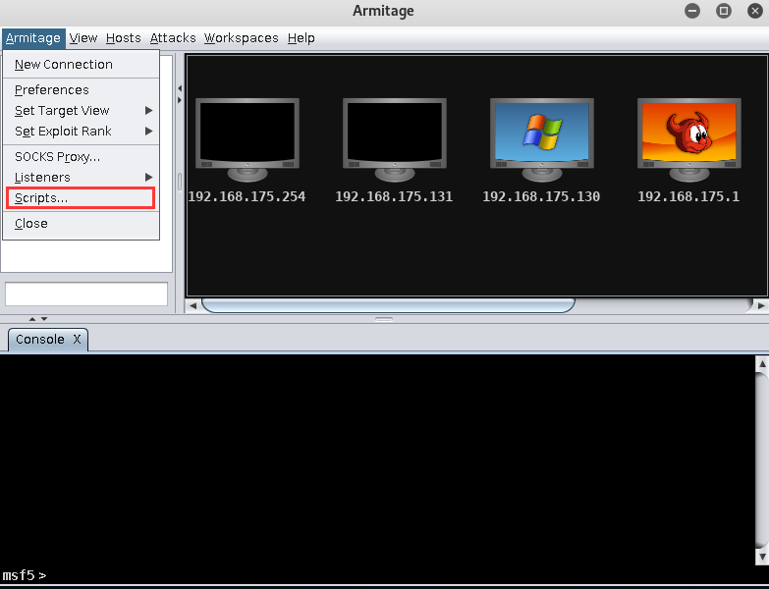This screenshot has height=589, width=769.
Task: Click the msf5 console prompt line
Action: click(x=378, y=575)
